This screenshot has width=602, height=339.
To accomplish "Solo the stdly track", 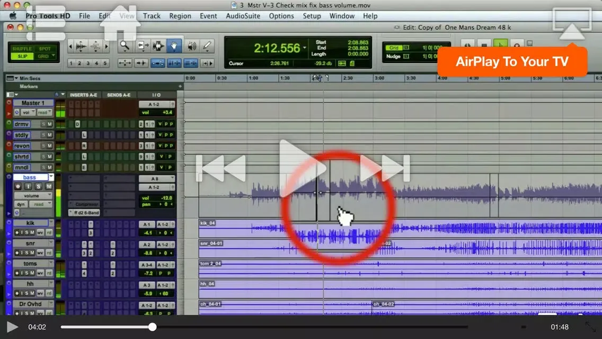I will pos(43,135).
